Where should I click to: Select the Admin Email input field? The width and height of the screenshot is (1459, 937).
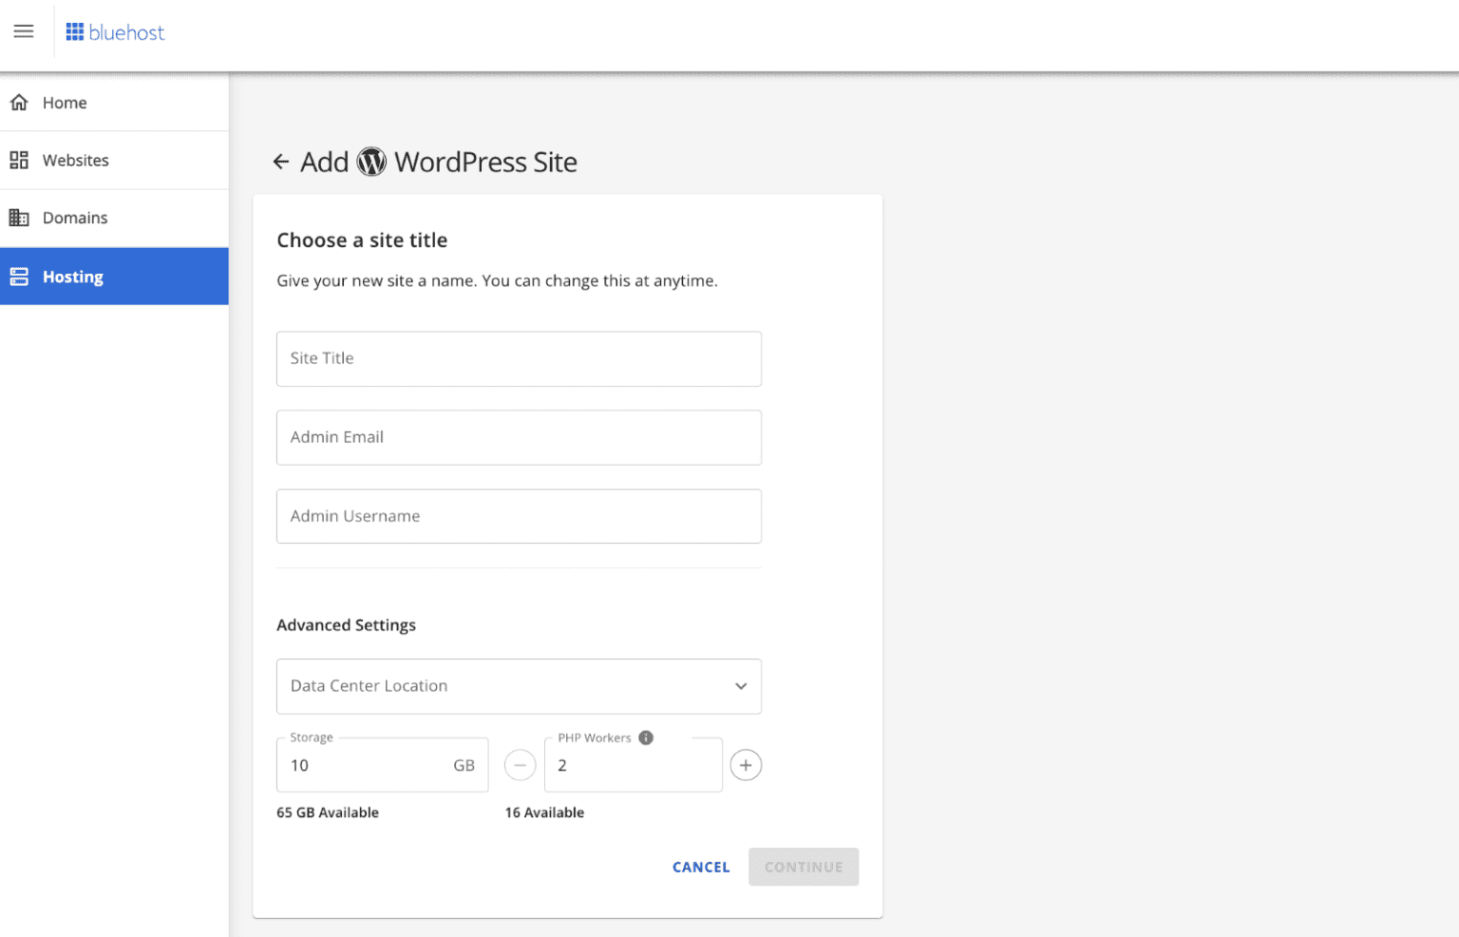coord(519,437)
